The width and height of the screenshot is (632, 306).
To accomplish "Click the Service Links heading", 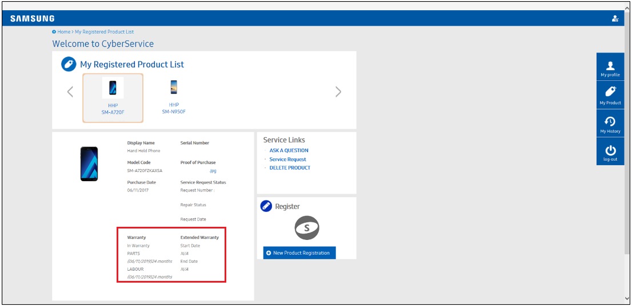I will [284, 140].
